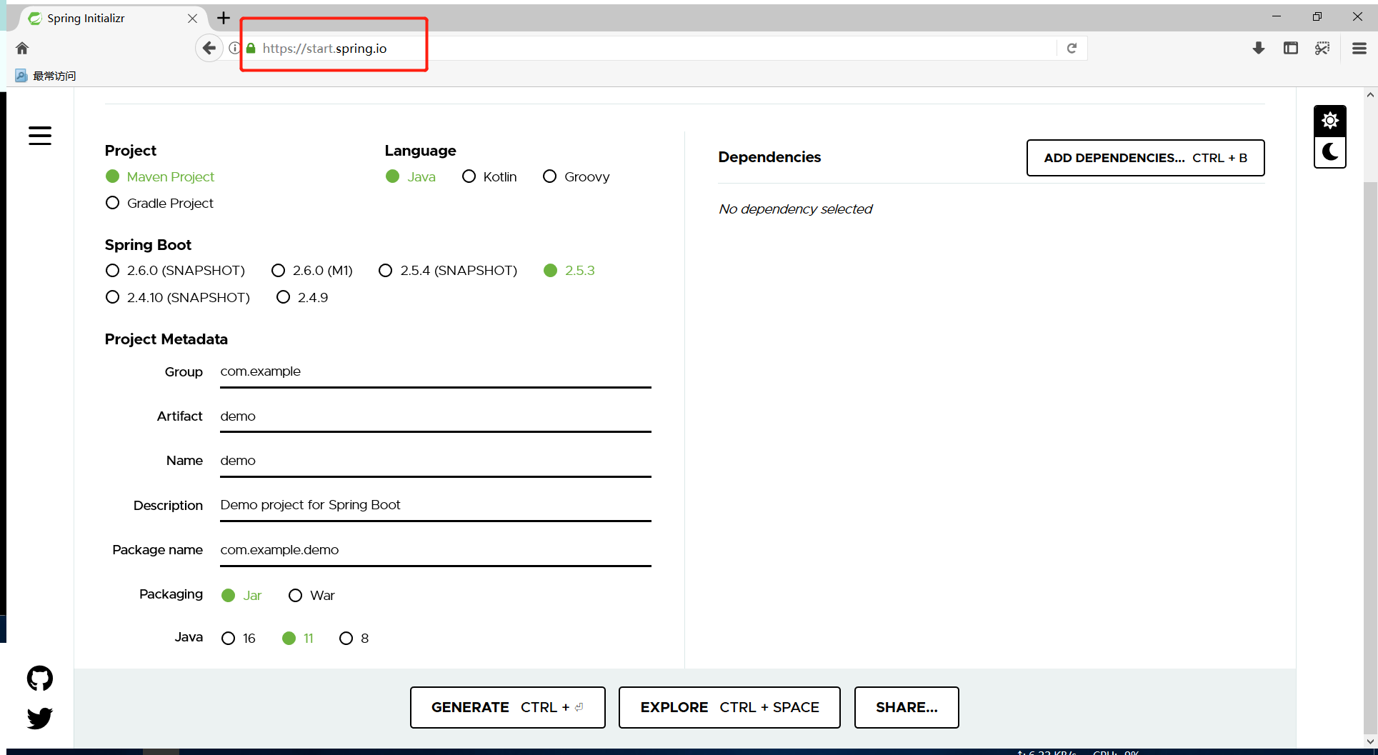
Task: Click the Dependencies heading
Action: [x=769, y=157]
